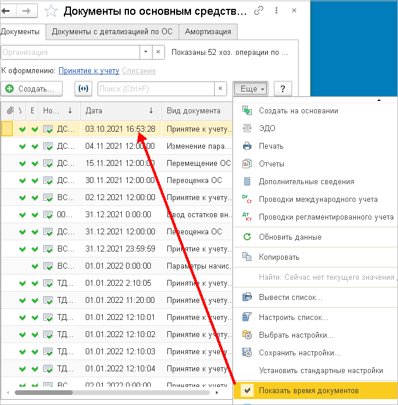Copy link using the chain icon
Viewport: 398px width, 405px height.
point(258,11)
